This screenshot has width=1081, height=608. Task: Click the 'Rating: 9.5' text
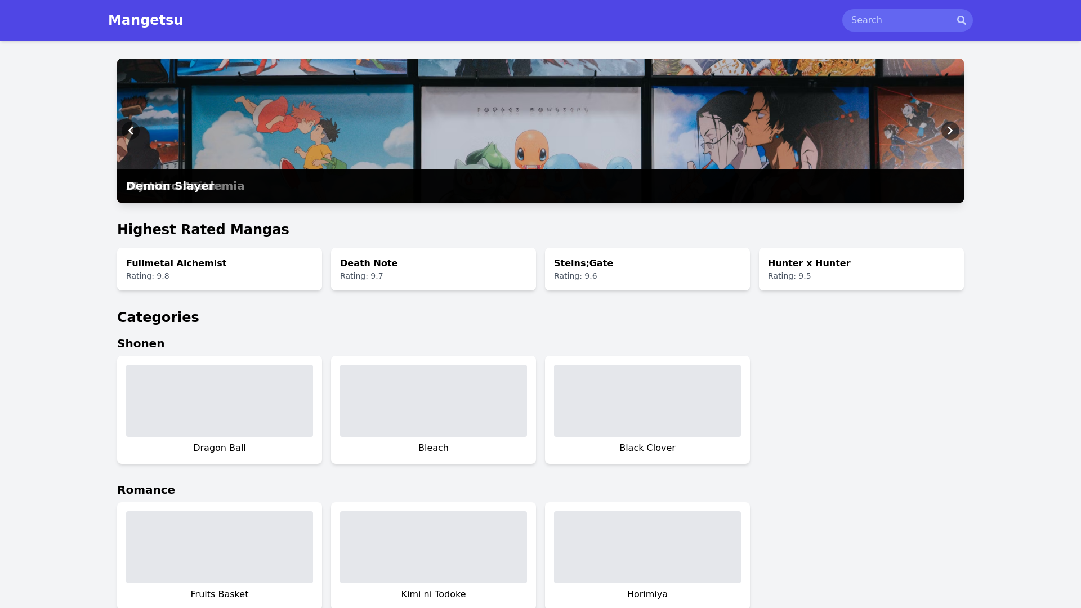(x=789, y=276)
